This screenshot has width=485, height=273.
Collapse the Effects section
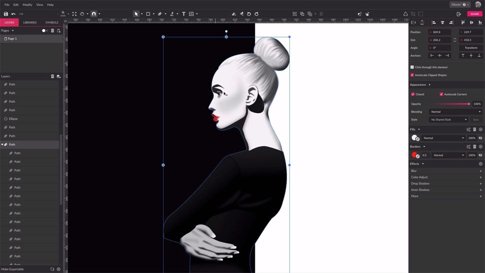(x=423, y=164)
